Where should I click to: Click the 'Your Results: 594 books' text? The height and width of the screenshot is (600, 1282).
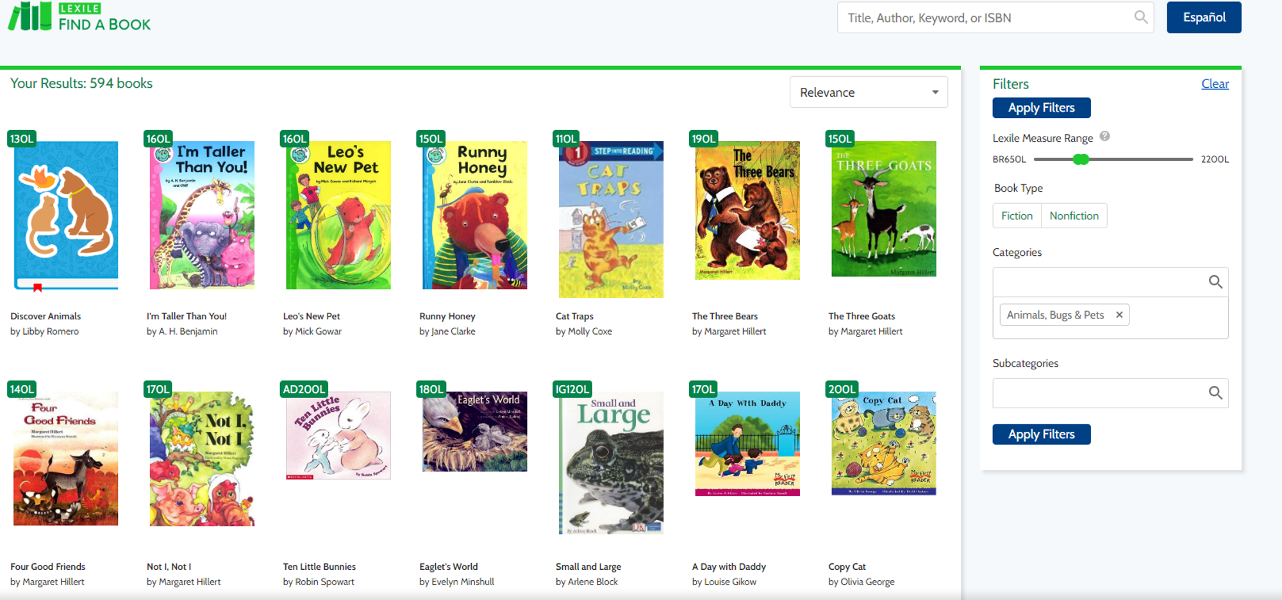click(x=81, y=83)
